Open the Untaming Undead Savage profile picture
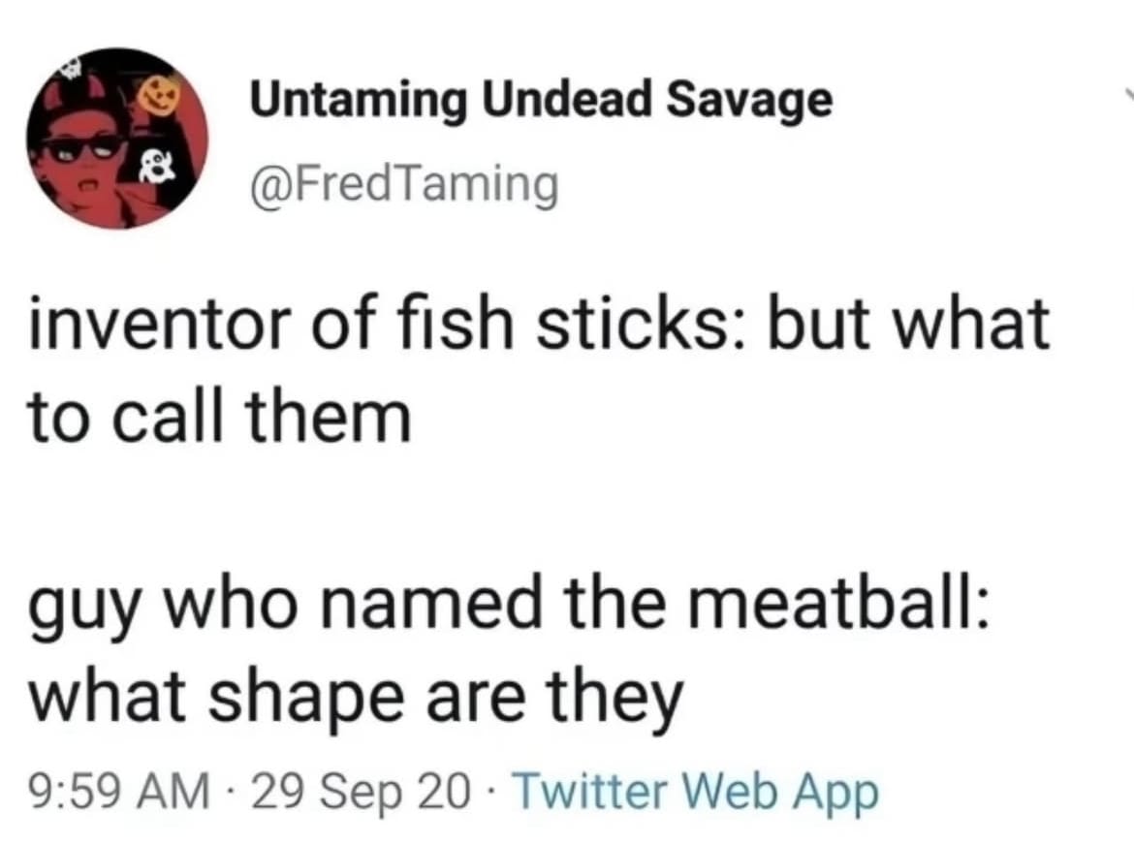Viewport: 1134px width, 844px height. point(117,139)
